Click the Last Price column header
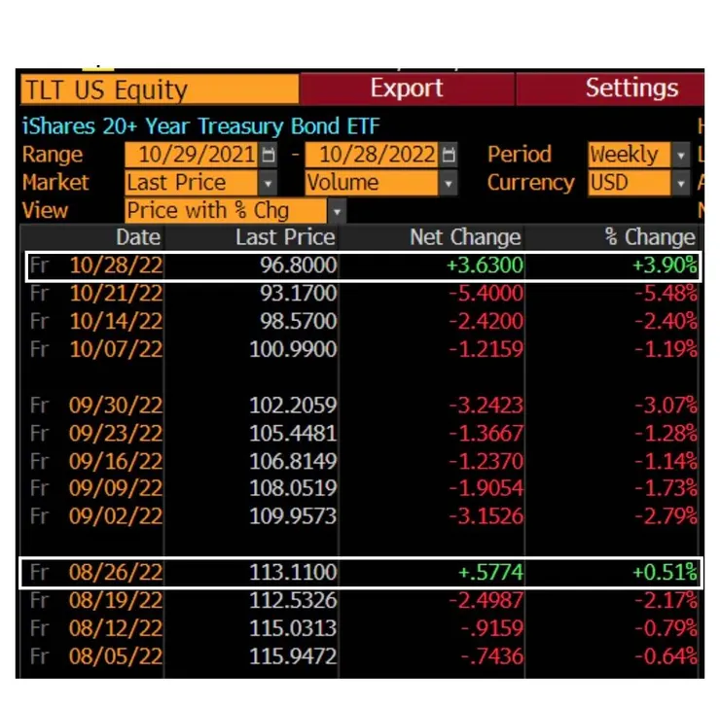 (285, 236)
